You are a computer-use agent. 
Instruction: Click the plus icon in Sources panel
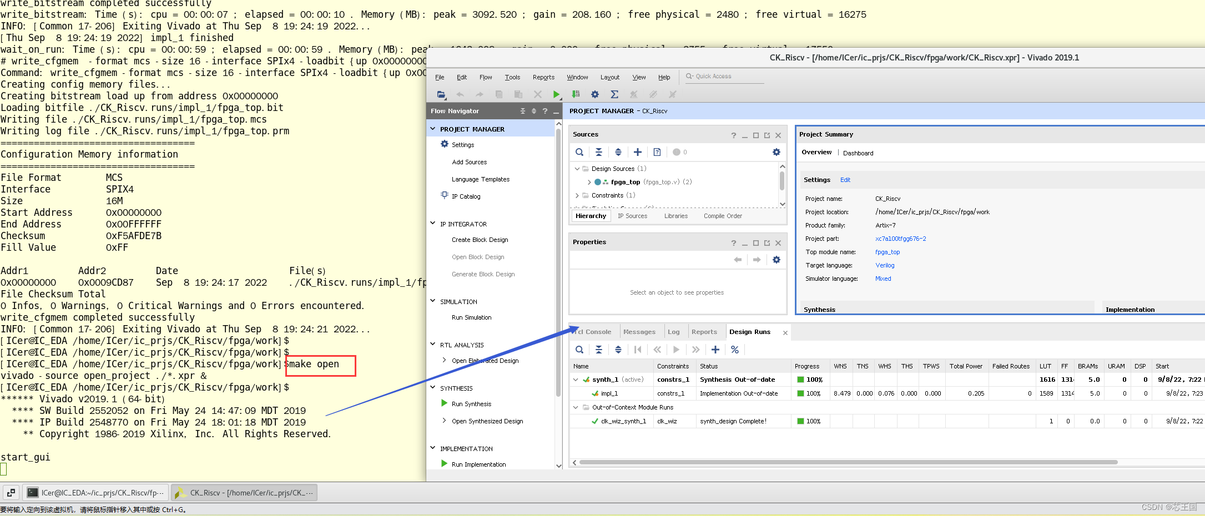pyautogui.click(x=638, y=152)
